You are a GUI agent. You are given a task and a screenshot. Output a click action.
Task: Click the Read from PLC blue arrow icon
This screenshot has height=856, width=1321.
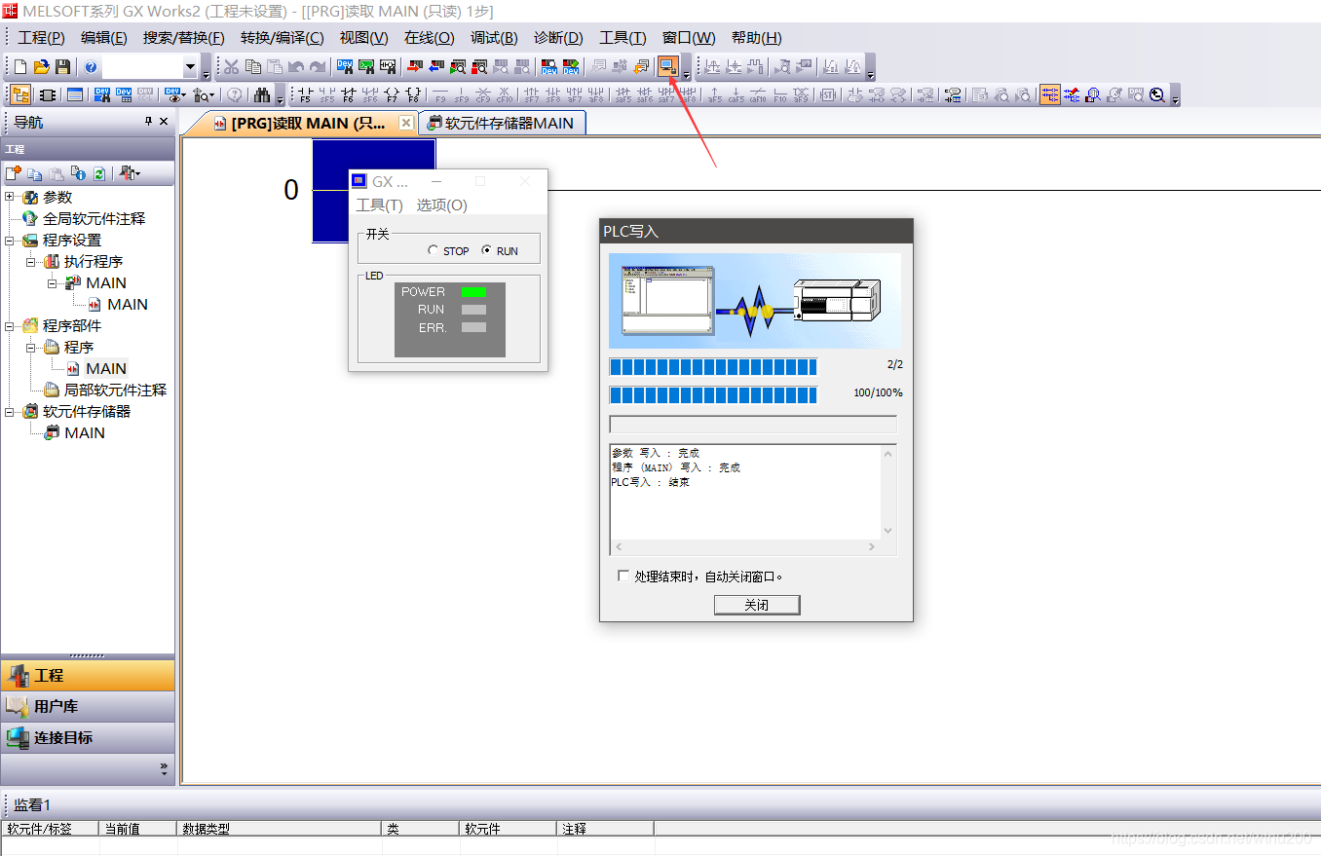[x=436, y=67]
